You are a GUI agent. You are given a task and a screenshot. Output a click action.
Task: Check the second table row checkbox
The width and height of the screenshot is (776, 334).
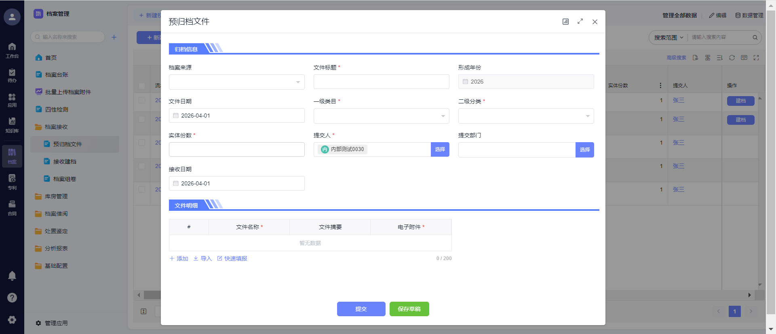142,119
